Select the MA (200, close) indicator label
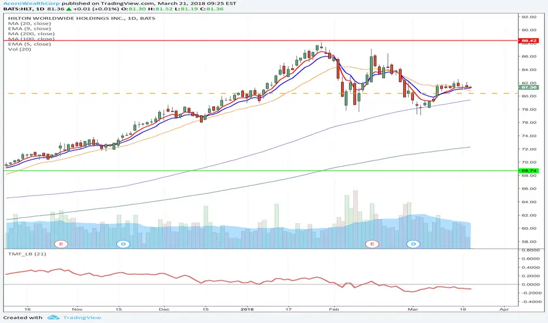 click(31, 34)
